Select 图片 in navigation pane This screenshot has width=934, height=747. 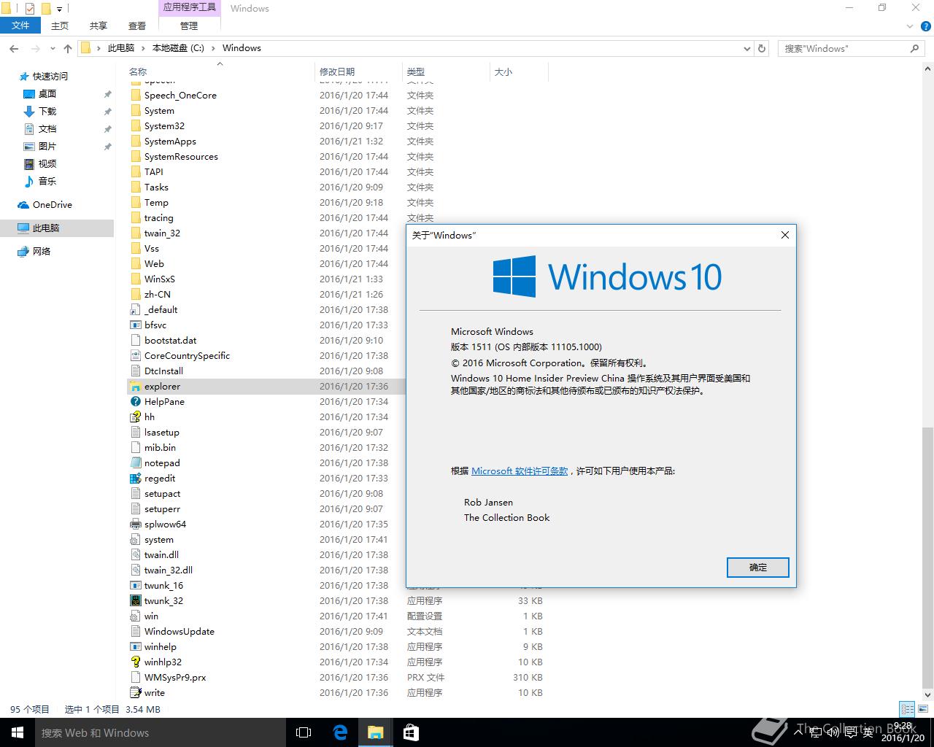47,146
